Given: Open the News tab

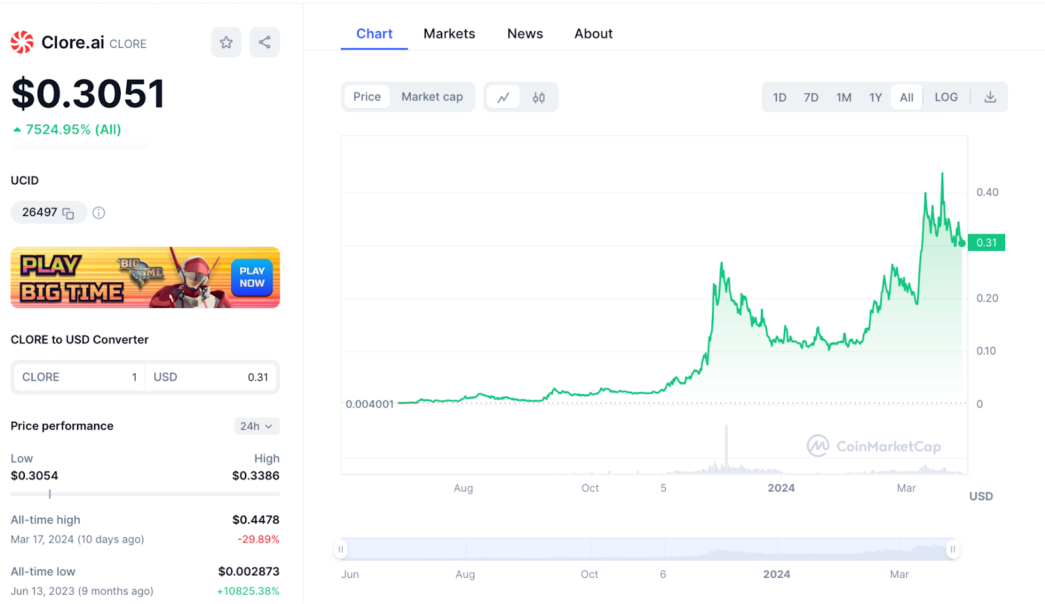Looking at the screenshot, I should [524, 33].
